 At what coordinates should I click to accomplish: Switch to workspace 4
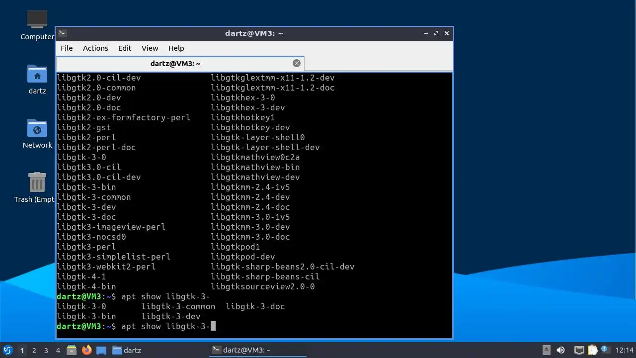click(58, 350)
